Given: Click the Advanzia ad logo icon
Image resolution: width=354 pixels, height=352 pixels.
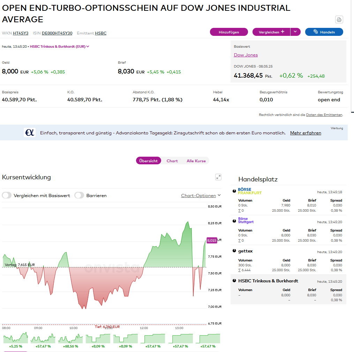Looking at the screenshot, I should coord(30,133).
